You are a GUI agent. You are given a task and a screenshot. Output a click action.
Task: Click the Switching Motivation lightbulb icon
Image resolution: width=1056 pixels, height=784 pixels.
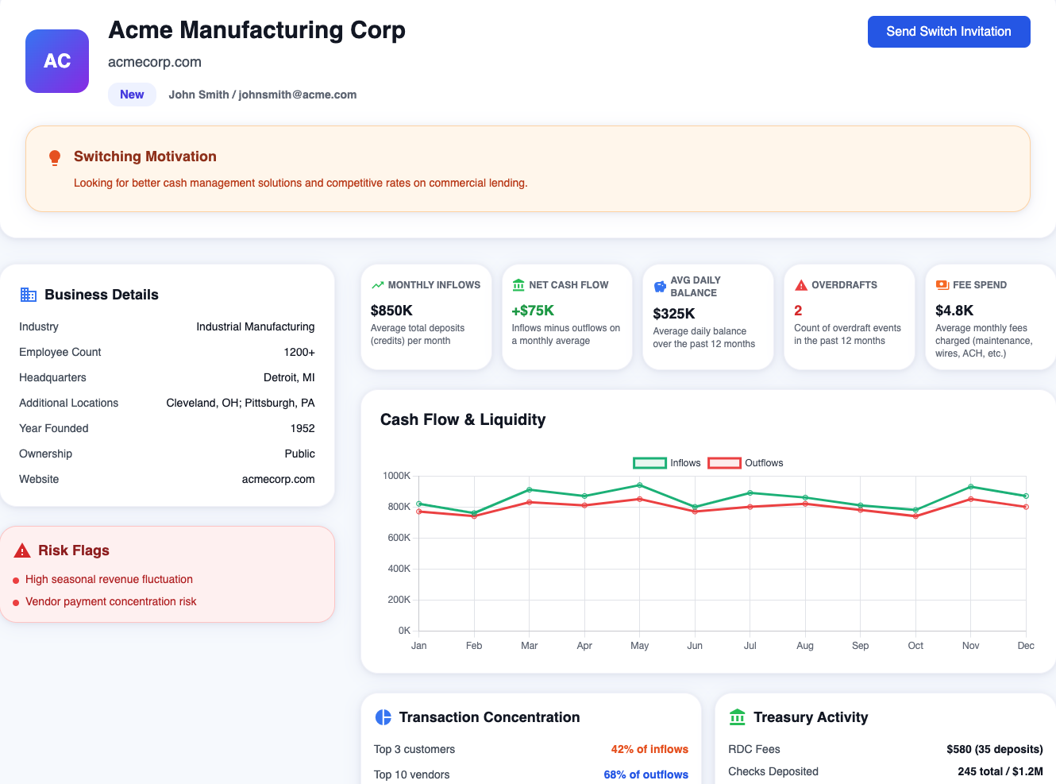pyautogui.click(x=55, y=158)
